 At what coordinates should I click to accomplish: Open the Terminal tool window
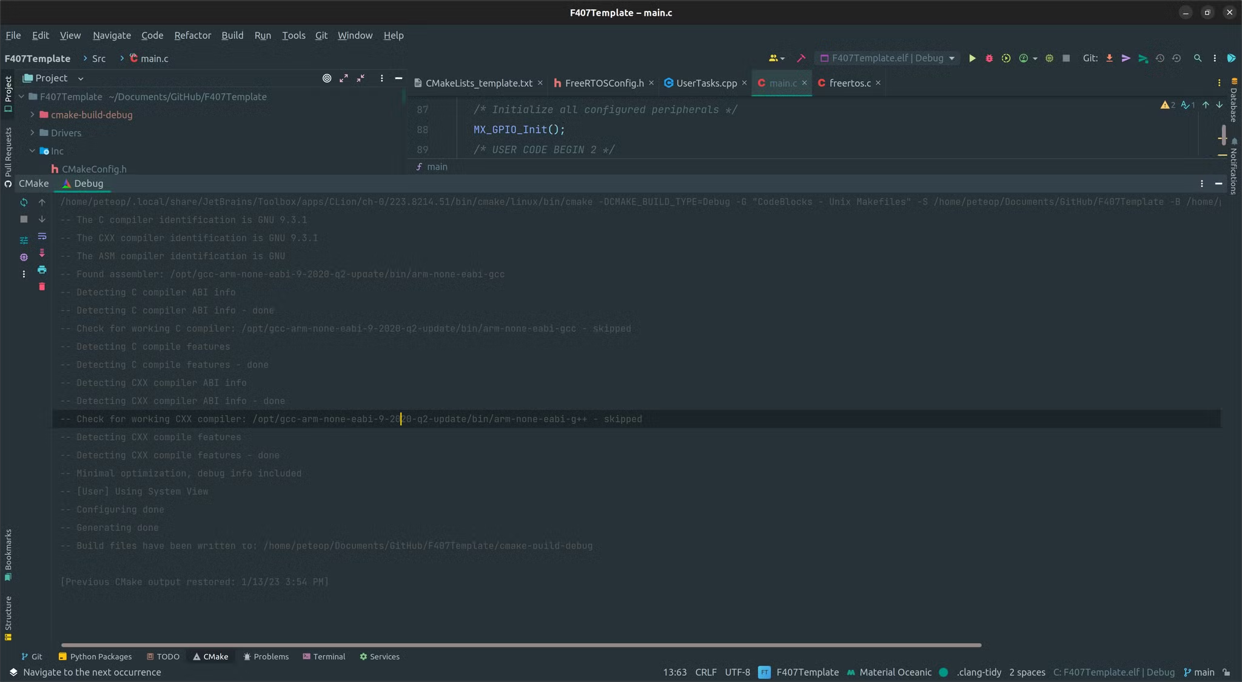click(324, 657)
